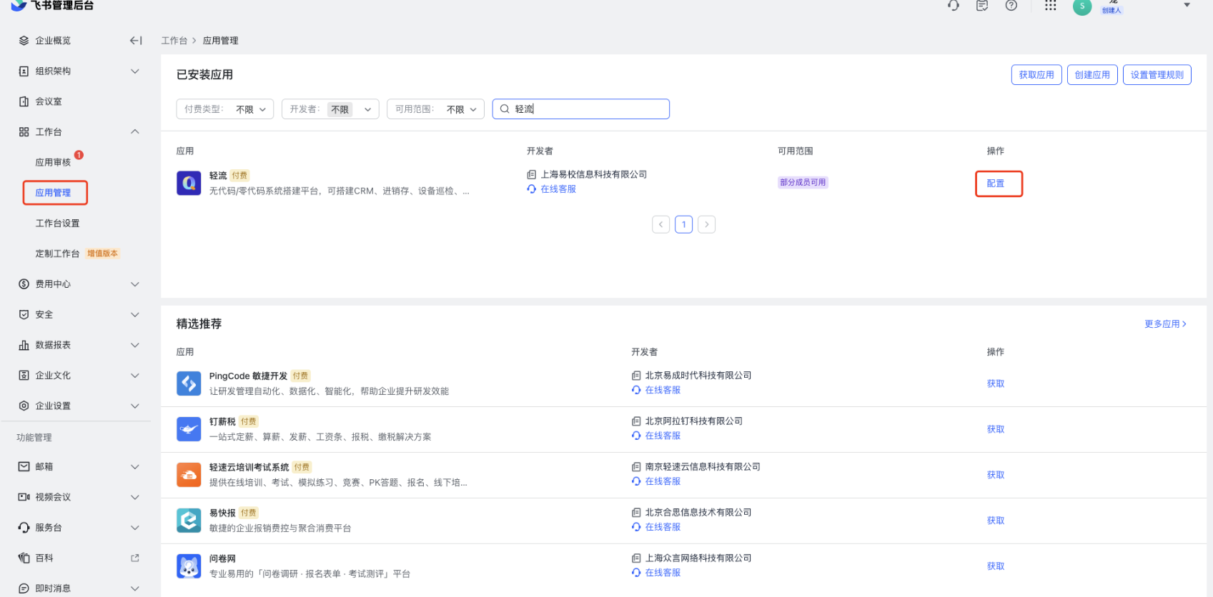1213x597 pixels.
Task: Click the 服务台 headset icon
Action: [x=24, y=528]
